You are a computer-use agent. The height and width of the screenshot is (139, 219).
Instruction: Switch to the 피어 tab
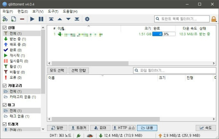point(100,128)
